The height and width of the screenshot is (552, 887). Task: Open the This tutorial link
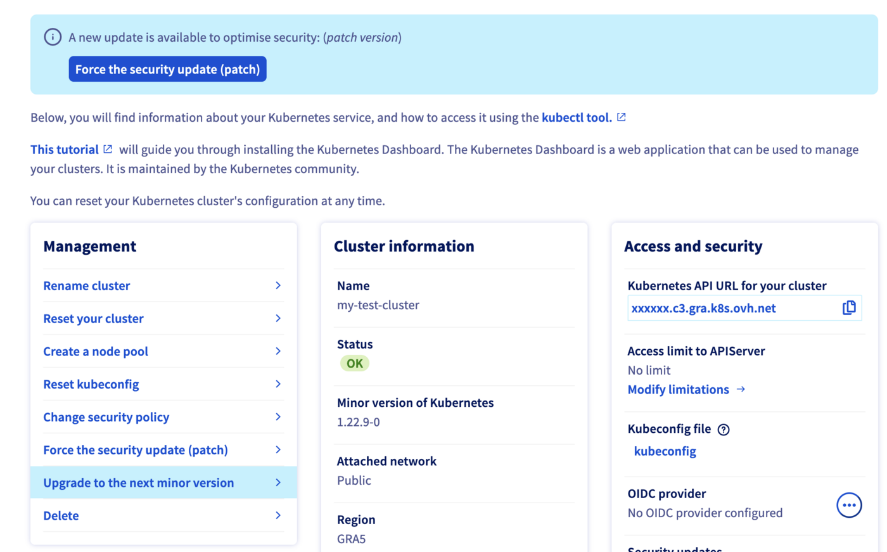click(65, 150)
